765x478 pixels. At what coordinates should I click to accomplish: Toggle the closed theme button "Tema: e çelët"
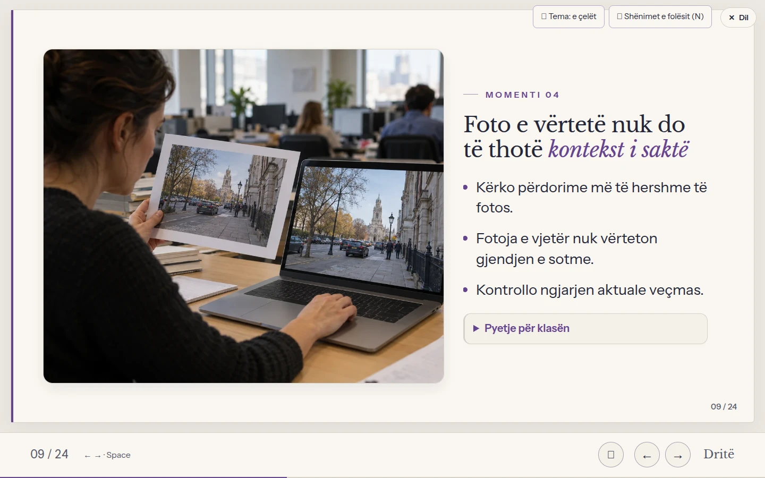568,16
